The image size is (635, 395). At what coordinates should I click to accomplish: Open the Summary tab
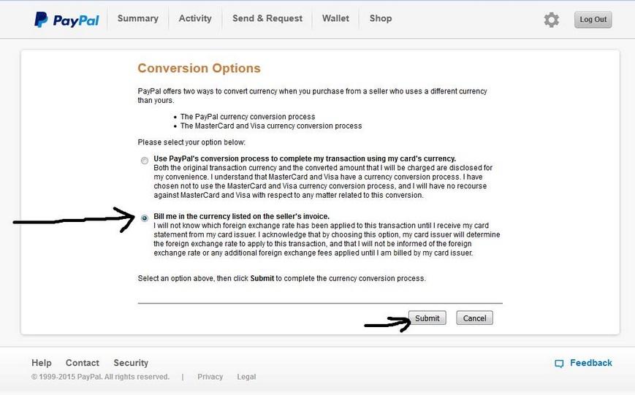point(137,18)
